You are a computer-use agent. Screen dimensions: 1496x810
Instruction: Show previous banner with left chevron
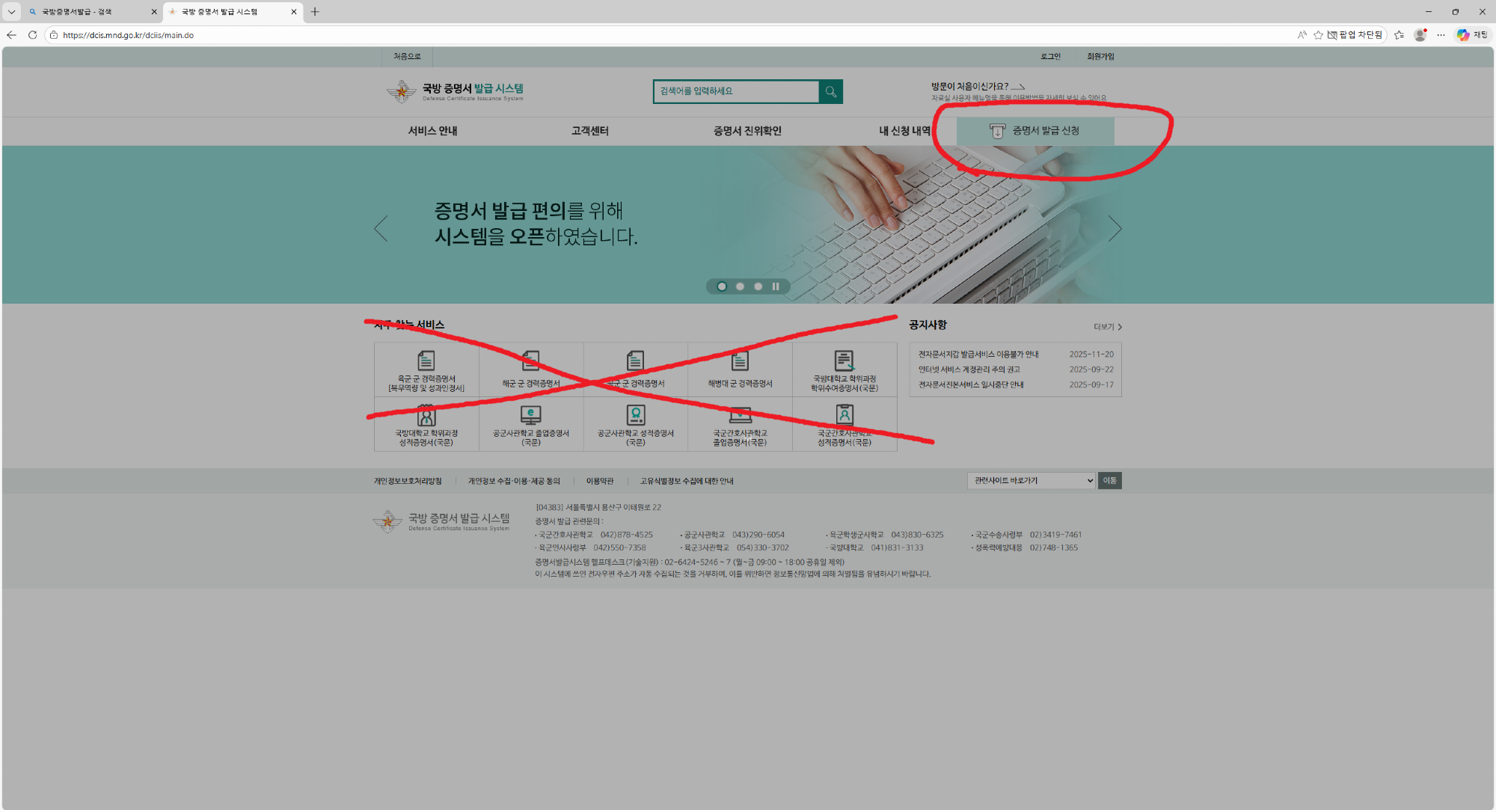381,229
